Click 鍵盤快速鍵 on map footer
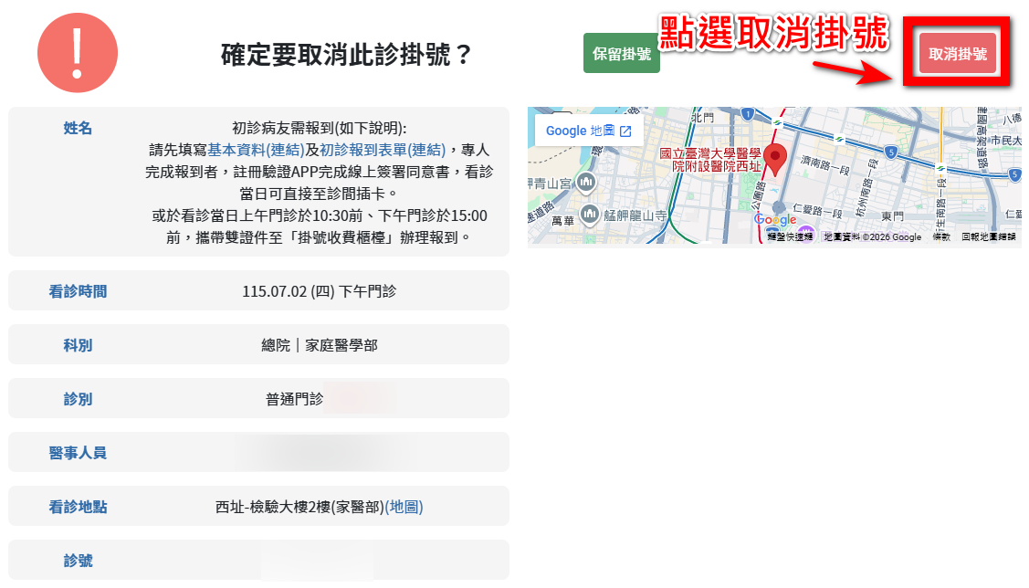 790,236
